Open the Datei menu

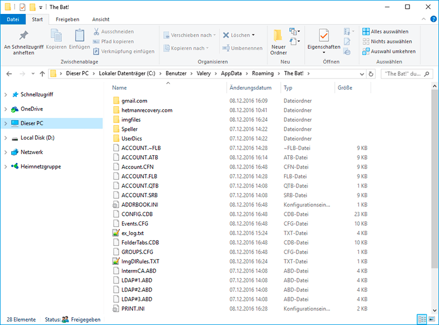coord(13,19)
